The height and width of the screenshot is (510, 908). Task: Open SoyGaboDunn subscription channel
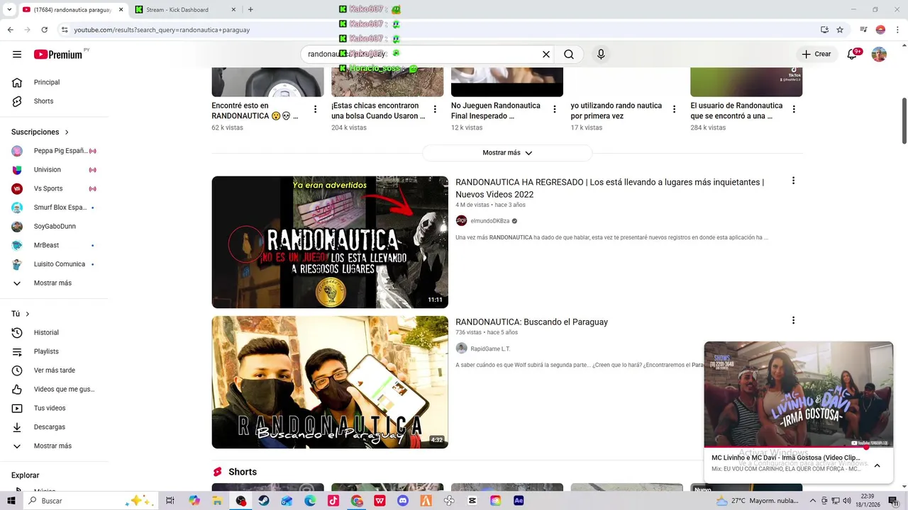tap(54, 227)
